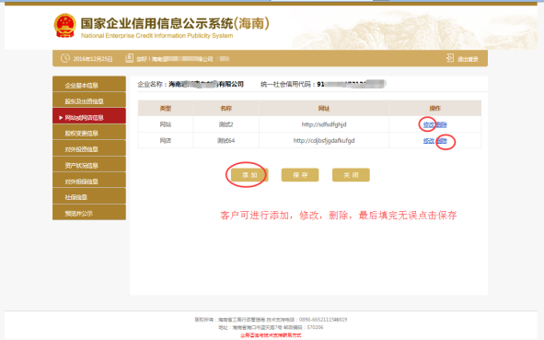The height and width of the screenshot is (340, 544).
Task: Open 预览并公示 in the sidebar
Action: click(89, 213)
